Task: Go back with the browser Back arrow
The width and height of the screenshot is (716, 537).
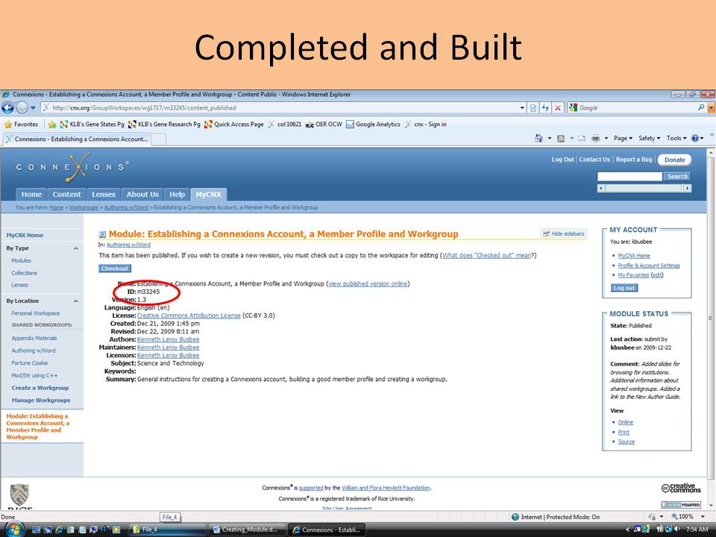Action: pos(7,107)
